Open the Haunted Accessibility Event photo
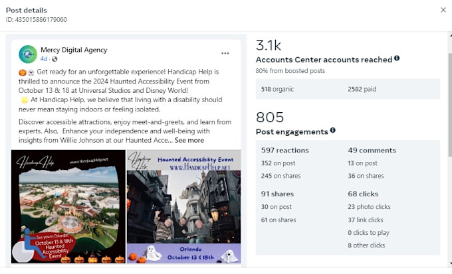Viewport: 452px width, 274px height. coord(184,206)
